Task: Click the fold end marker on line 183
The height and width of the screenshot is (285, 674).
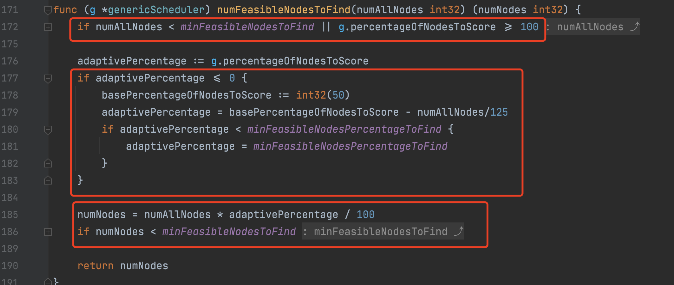Action: [x=48, y=180]
